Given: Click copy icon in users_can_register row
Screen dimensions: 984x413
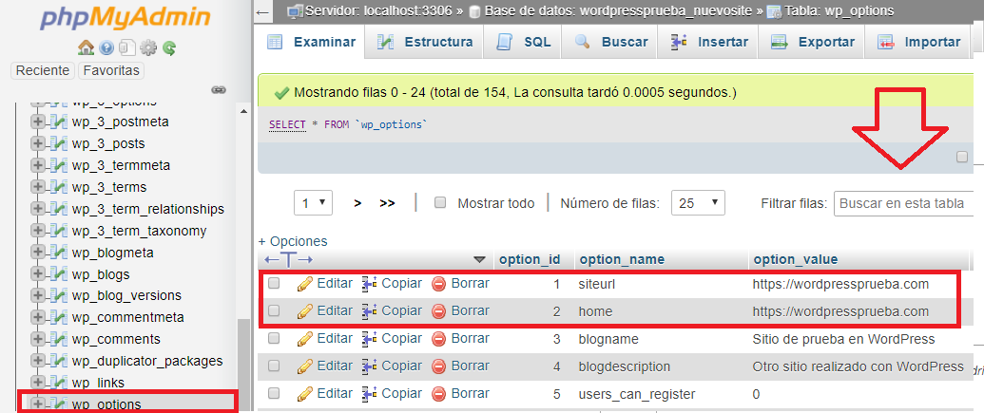Looking at the screenshot, I should click(x=369, y=394).
